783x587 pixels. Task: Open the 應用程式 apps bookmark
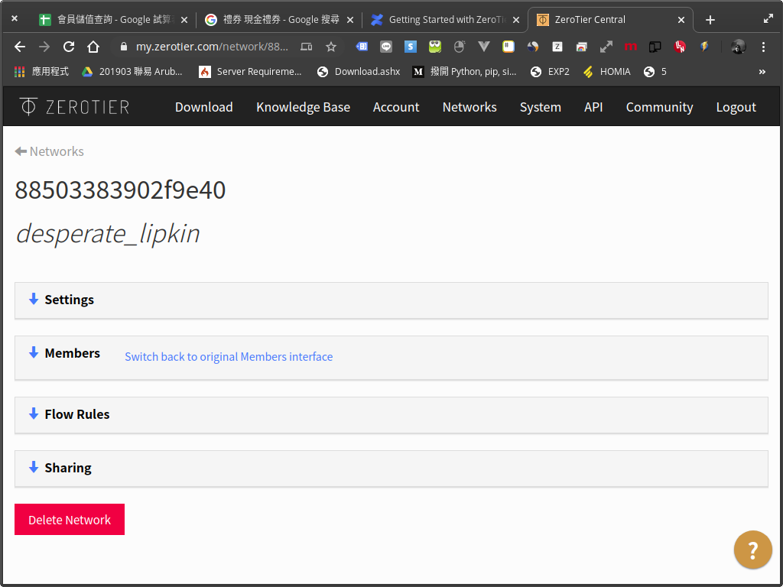coord(41,72)
